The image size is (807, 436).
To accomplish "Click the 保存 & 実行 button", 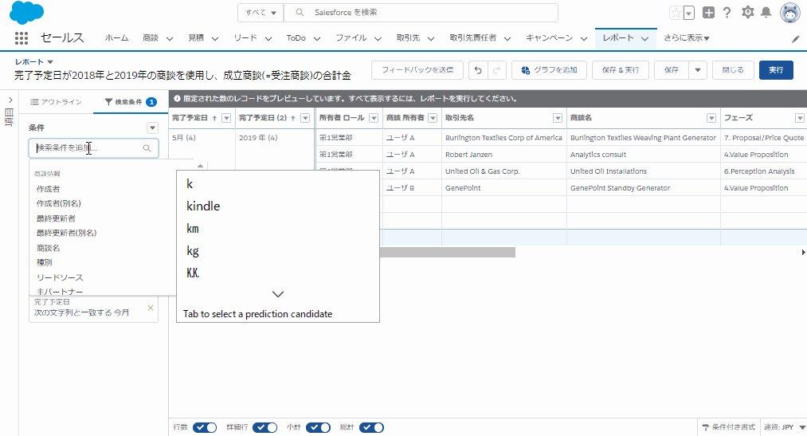I will [x=620, y=70].
